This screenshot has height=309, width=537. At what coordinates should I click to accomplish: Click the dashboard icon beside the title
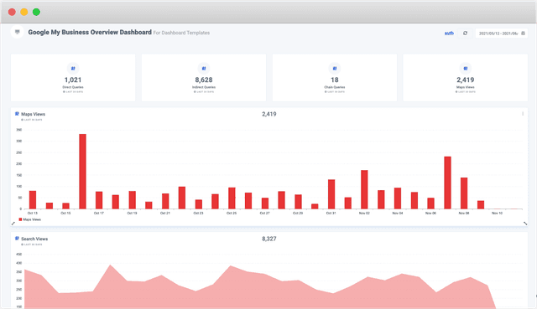[x=17, y=32]
